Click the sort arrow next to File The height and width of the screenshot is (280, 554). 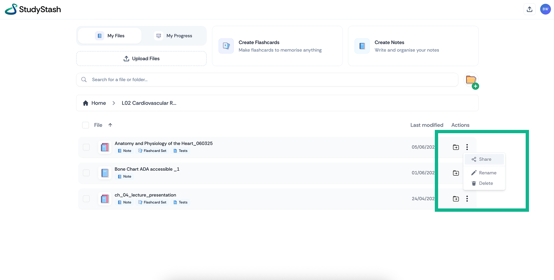(x=110, y=125)
